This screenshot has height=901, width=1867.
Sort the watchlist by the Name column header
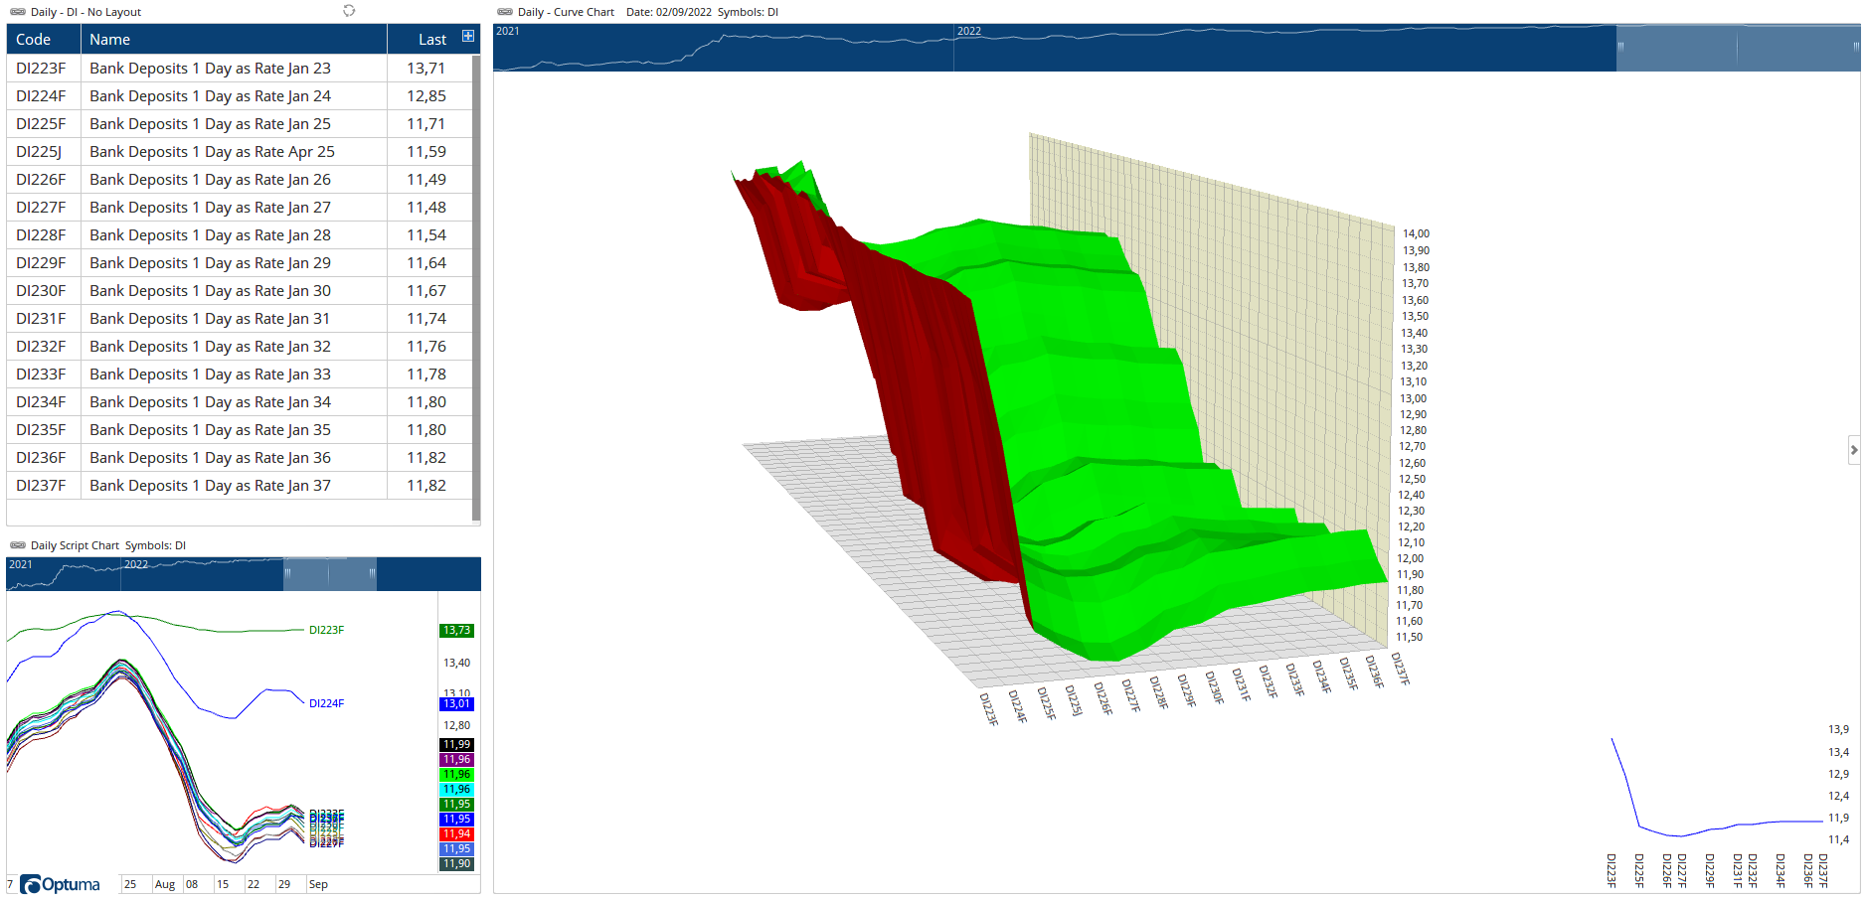pos(110,40)
